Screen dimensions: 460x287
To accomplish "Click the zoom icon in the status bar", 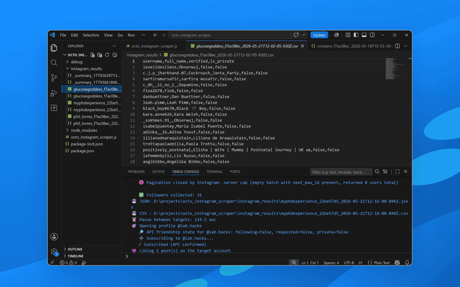I will click(294, 262).
